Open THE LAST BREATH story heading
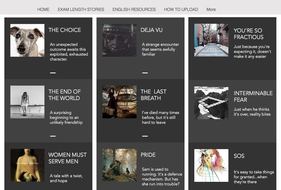The height and width of the screenshot is (190, 281). [153, 95]
